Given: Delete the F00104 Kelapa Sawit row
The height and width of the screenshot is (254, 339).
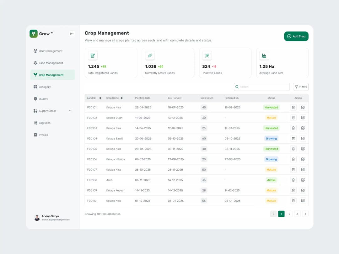Looking at the screenshot, I should click(293, 139).
